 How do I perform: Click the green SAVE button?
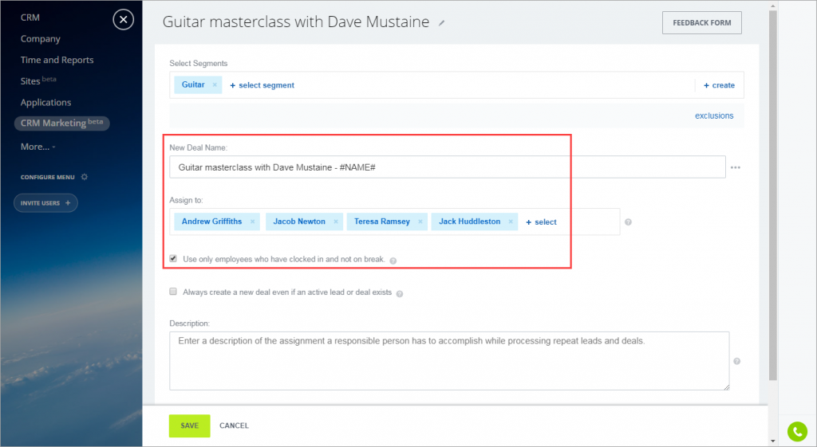pos(190,425)
